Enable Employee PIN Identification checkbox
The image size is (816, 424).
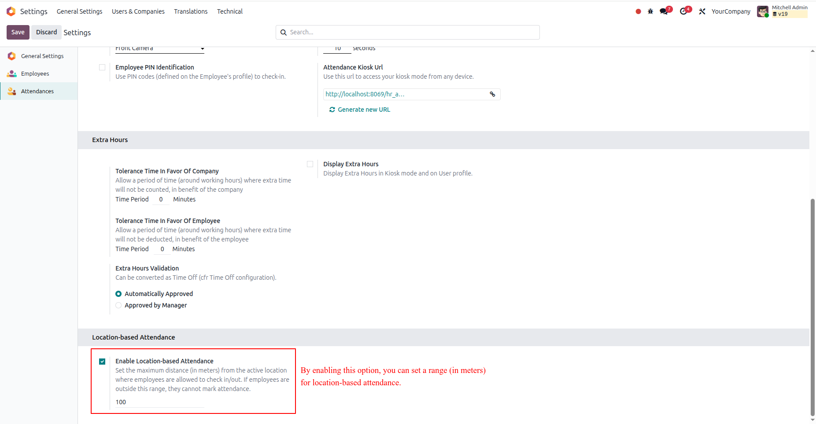[102, 67]
